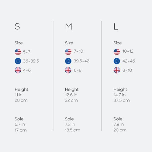Select the large M size heading
This screenshot has width=152, height=152.
[68, 26]
